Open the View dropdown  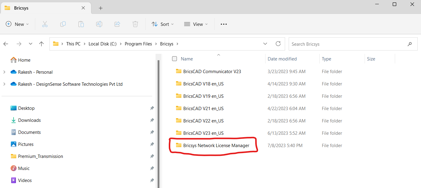196,24
